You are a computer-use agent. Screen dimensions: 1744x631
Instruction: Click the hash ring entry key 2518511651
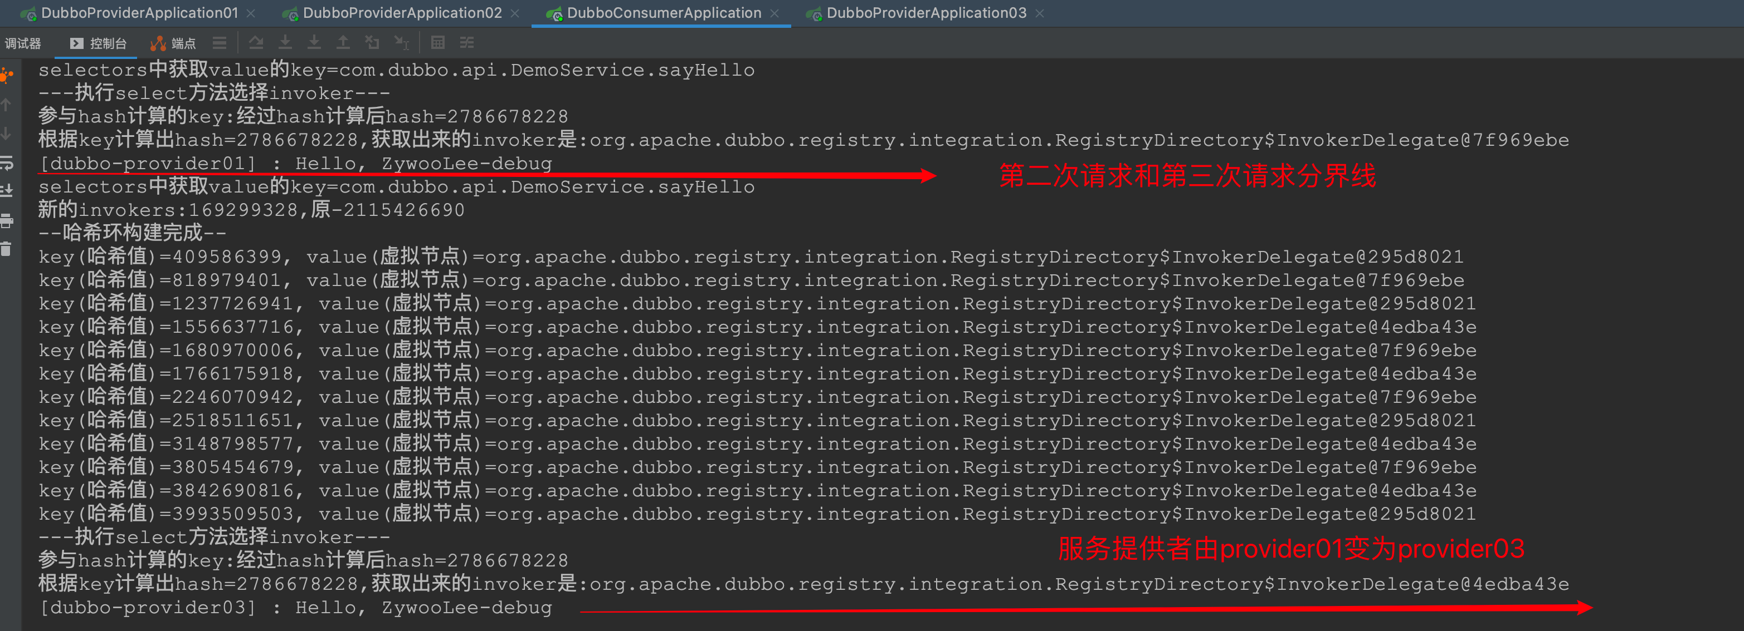coord(757,420)
